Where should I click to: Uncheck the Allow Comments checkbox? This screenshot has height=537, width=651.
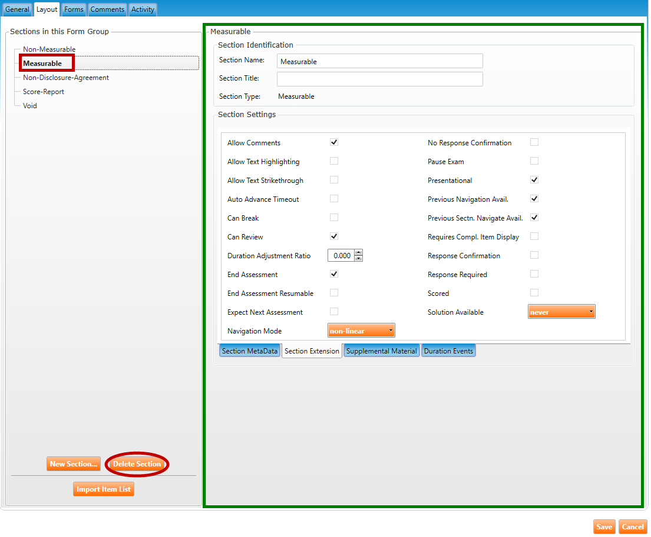pyautogui.click(x=334, y=142)
